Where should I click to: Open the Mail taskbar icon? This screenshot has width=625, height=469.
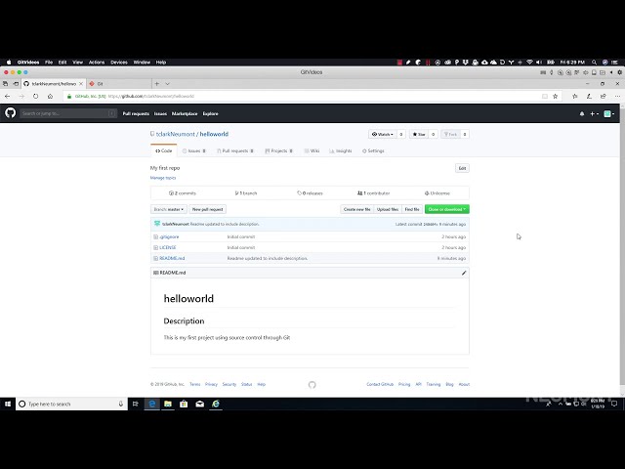pyautogui.click(x=199, y=404)
